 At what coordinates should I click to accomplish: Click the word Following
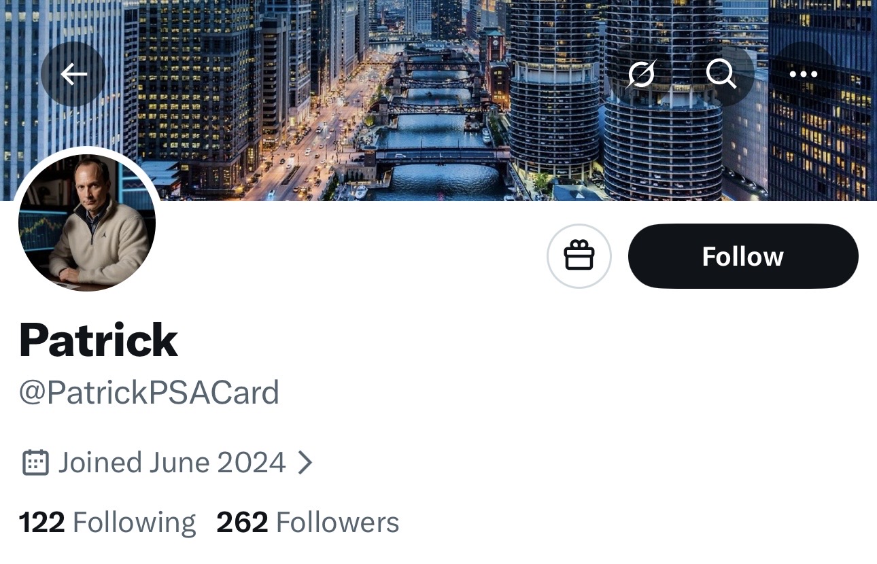tap(135, 523)
